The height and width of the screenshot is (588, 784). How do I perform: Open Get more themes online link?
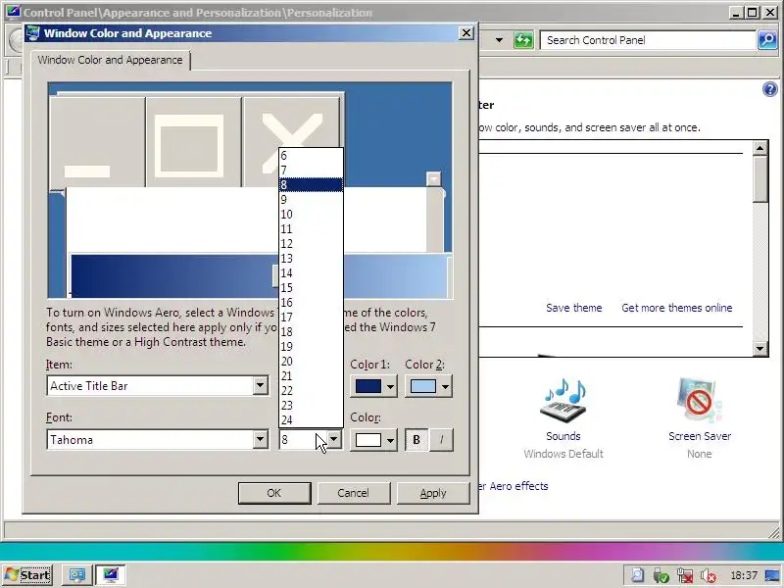(x=677, y=308)
